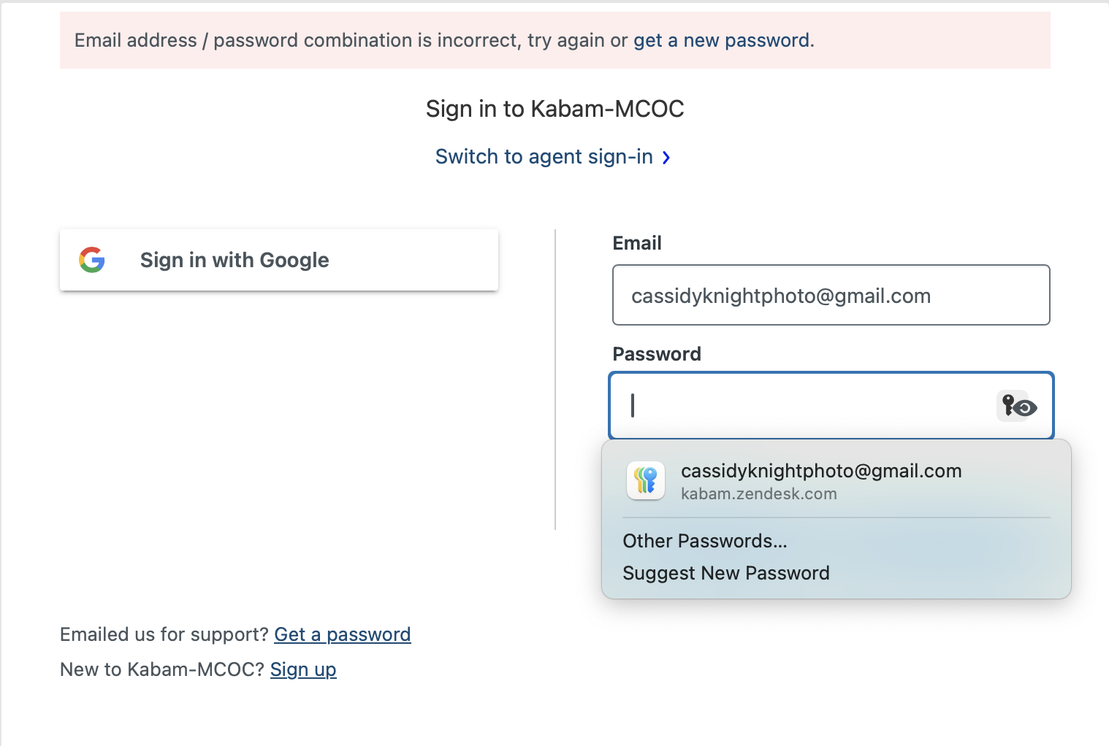The image size is (1109, 746).
Task: Click the Google G logo icon
Action: pyautogui.click(x=92, y=260)
